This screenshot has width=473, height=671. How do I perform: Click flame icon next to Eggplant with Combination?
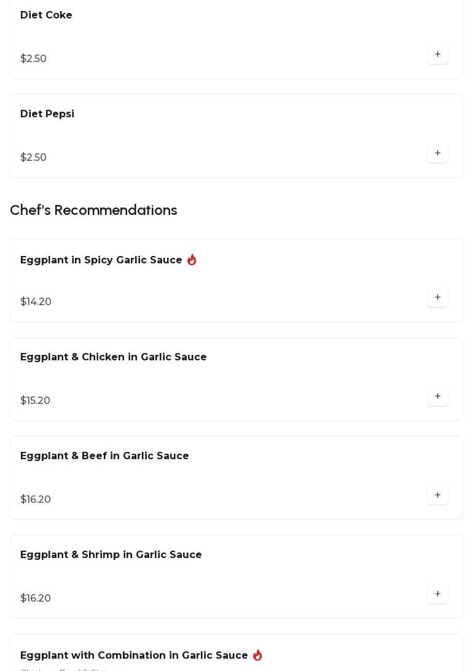click(x=257, y=655)
